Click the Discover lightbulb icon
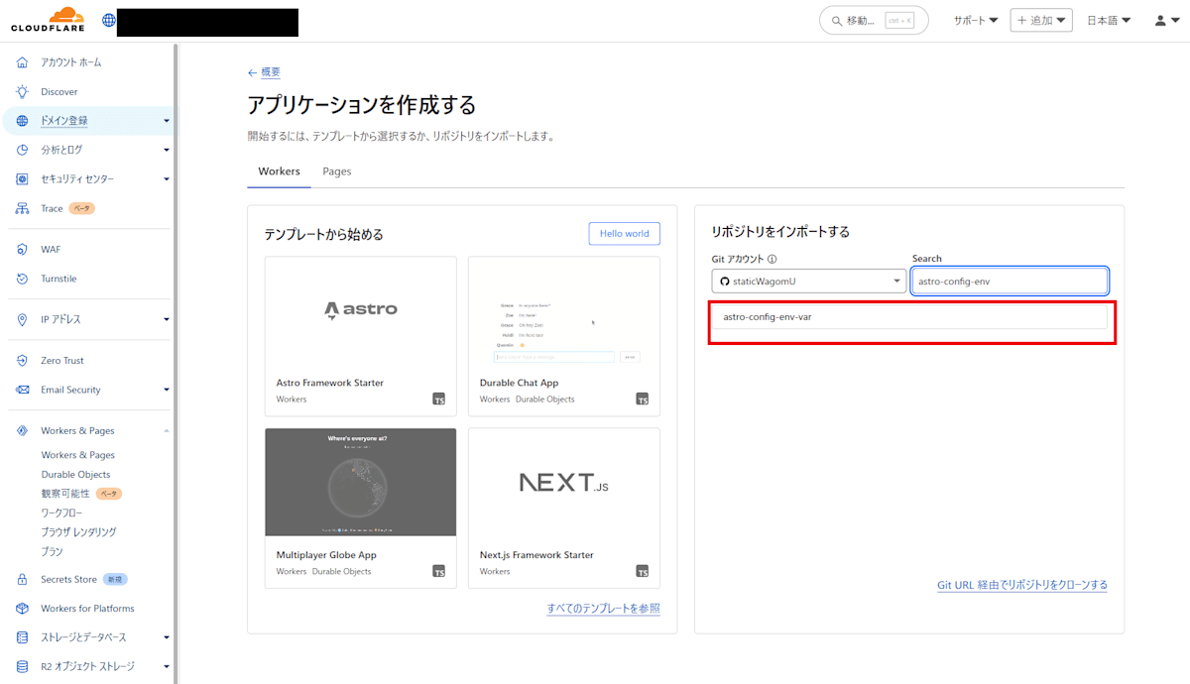Viewport: 1190px width, 684px height. pyautogui.click(x=23, y=91)
